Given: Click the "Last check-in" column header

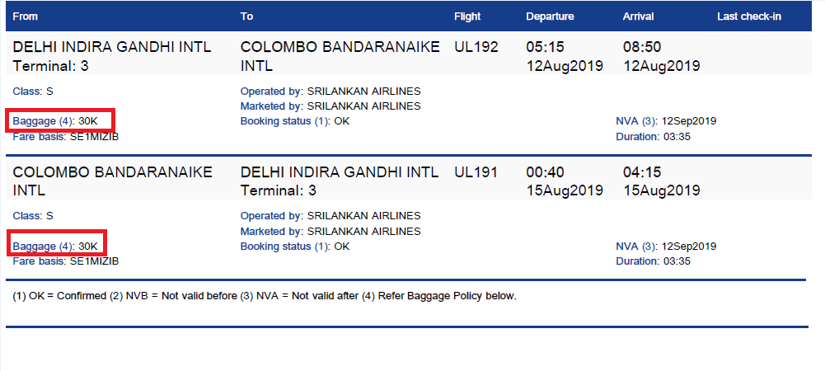Looking at the screenshot, I should (x=749, y=16).
